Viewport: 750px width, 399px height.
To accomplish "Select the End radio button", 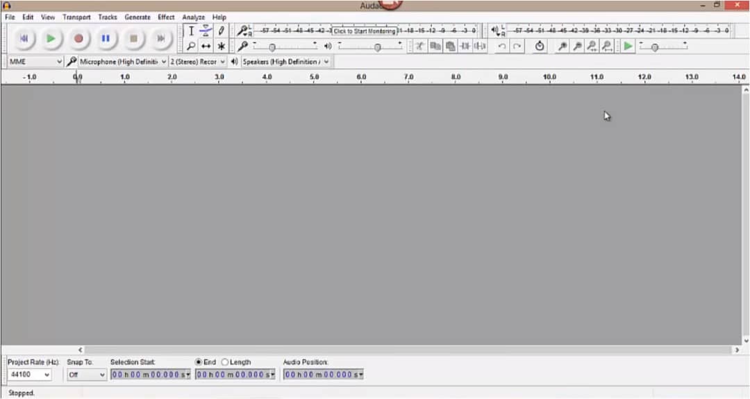I will [x=199, y=362].
